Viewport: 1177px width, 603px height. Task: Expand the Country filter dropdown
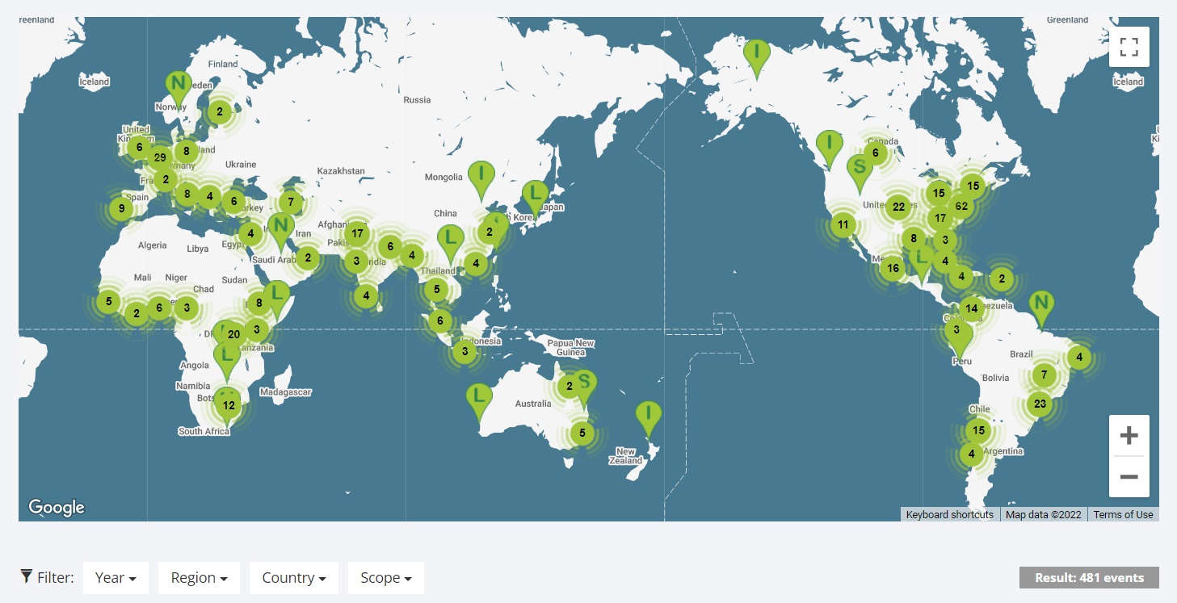point(294,578)
